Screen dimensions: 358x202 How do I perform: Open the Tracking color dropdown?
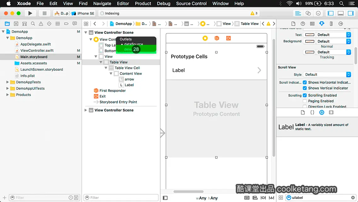click(333, 52)
